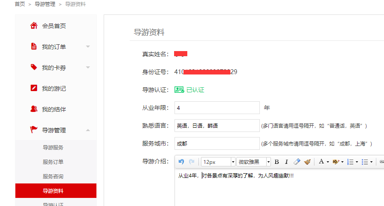
Task: Click the font color A icon
Action: click(321, 162)
